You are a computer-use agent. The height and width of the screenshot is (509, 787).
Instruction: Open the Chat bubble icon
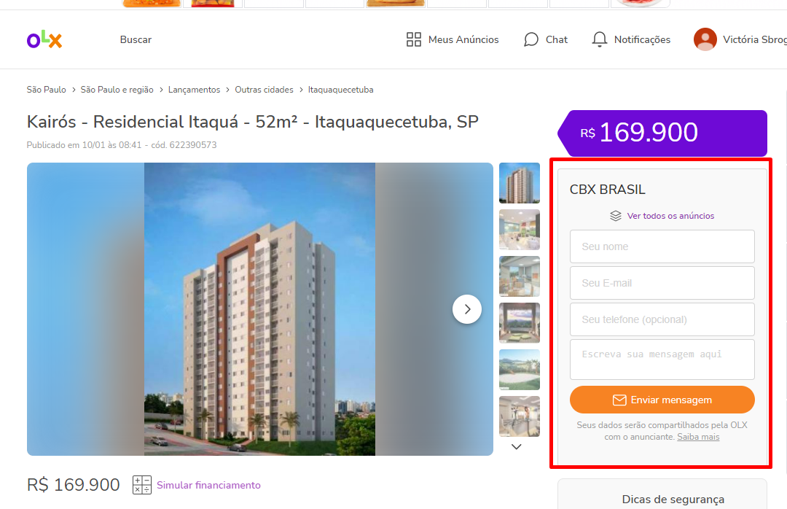pos(531,39)
